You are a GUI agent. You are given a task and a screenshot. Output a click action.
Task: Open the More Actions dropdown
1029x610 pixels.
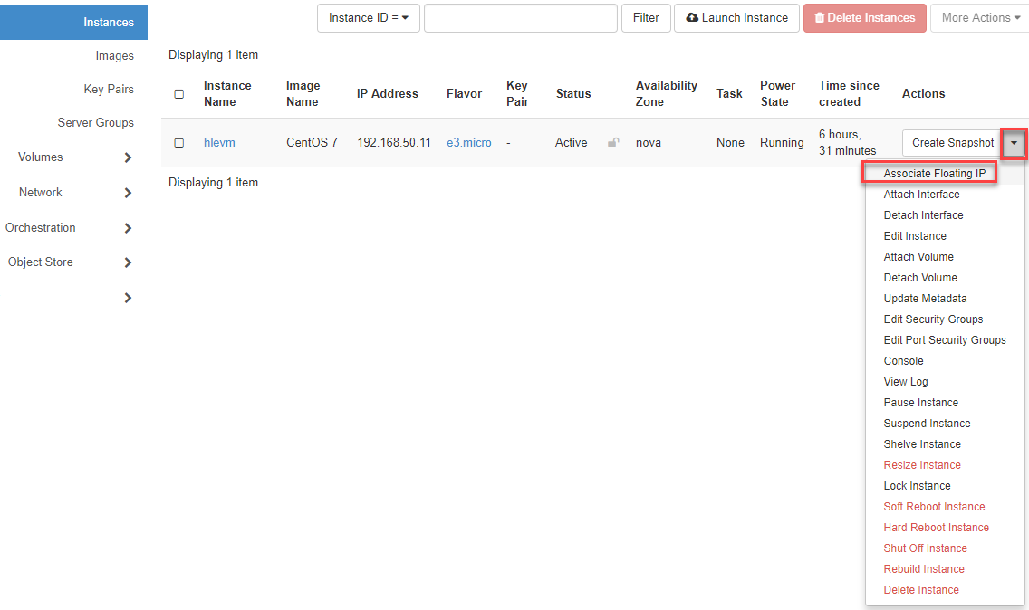(980, 18)
